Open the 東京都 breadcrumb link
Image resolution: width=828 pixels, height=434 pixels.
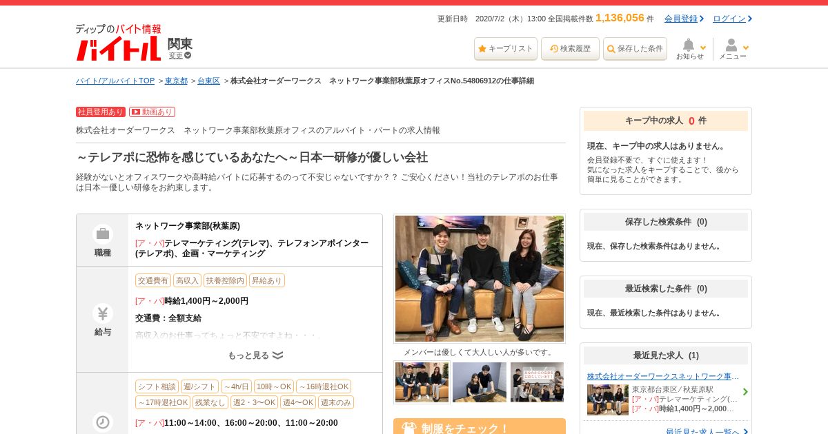176,81
